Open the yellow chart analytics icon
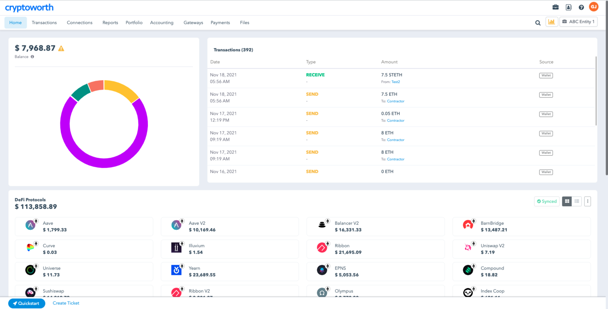The width and height of the screenshot is (608, 309). [551, 21]
